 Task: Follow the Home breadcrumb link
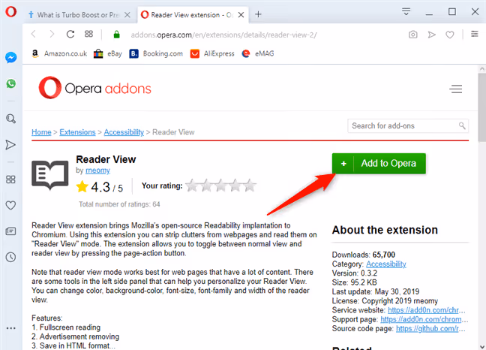41,132
